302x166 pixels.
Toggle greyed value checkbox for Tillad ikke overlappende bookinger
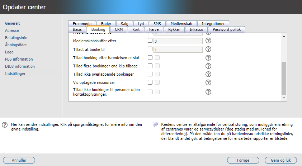tap(157, 74)
